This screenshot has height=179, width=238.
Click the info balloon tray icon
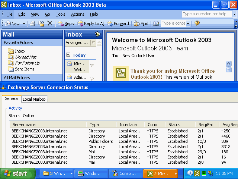(190, 173)
